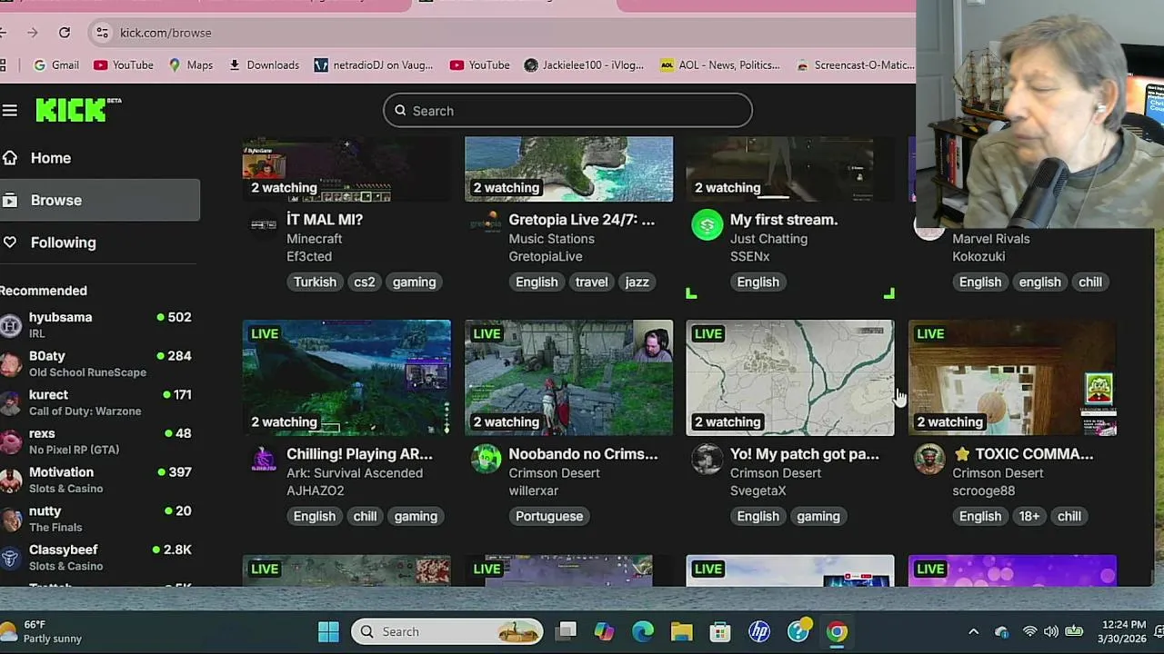1164x654 pixels.
Task: Click the AJHAZO2 channel avatar
Action: pyautogui.click(x=264, y=459)
